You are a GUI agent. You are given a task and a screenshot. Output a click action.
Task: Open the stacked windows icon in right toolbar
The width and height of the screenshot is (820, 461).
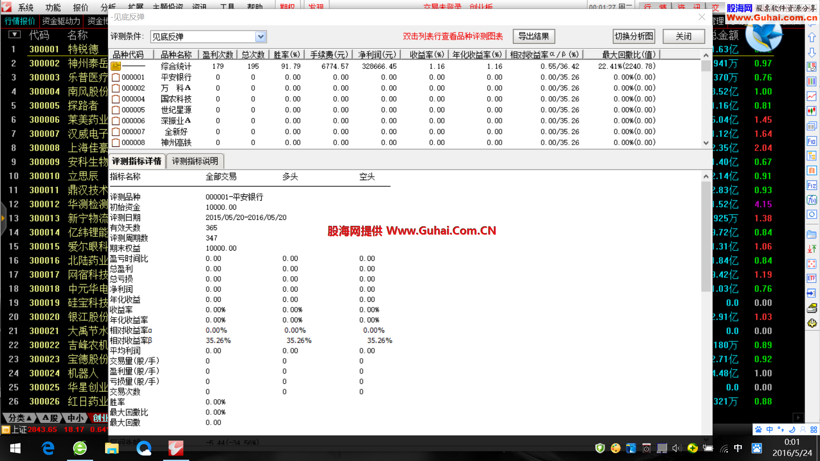[x=812, y=126]
